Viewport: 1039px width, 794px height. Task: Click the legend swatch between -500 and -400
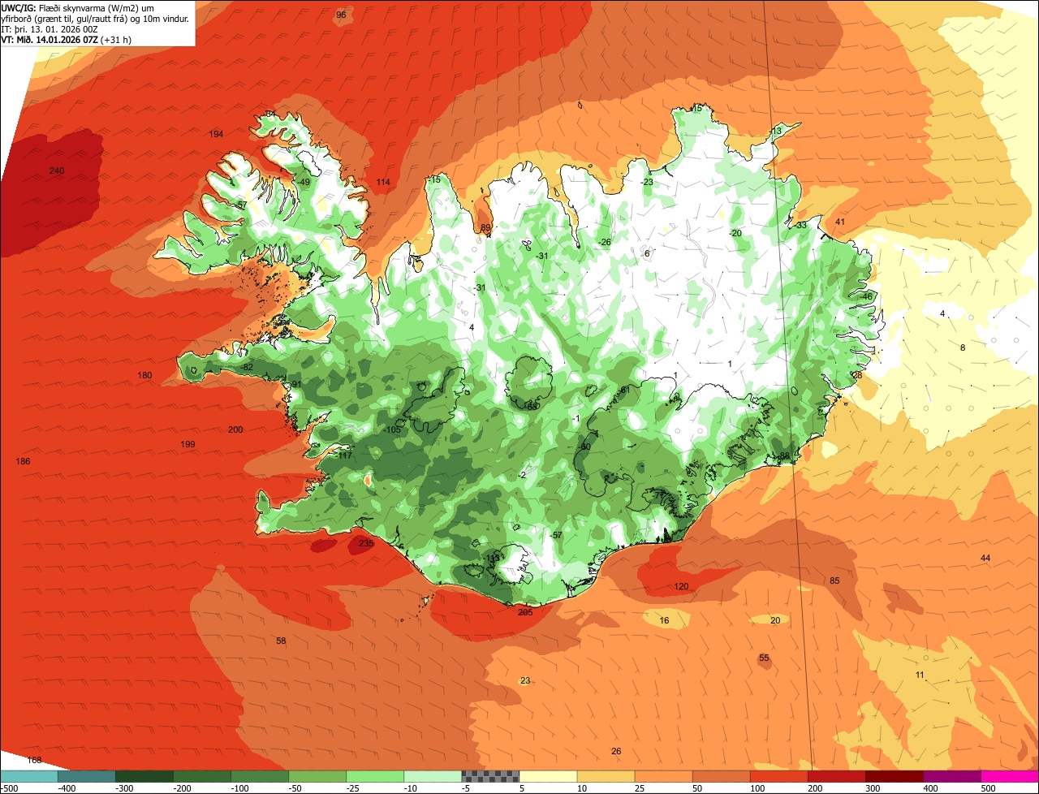click(28, 776)
